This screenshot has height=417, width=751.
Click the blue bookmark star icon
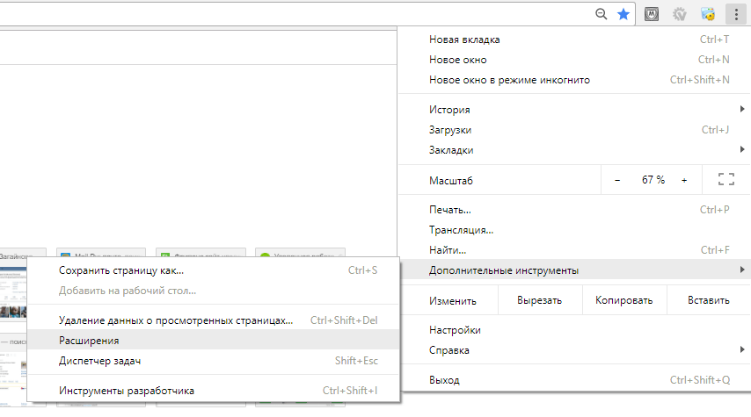(623, 14)
